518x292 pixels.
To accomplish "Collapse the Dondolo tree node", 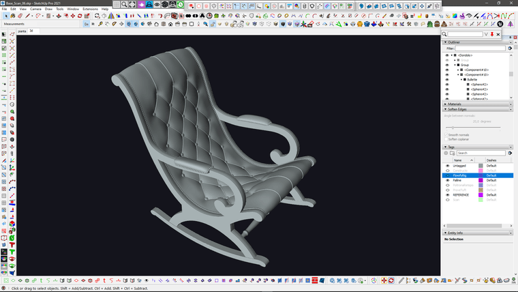I will (x=451, y=55).
